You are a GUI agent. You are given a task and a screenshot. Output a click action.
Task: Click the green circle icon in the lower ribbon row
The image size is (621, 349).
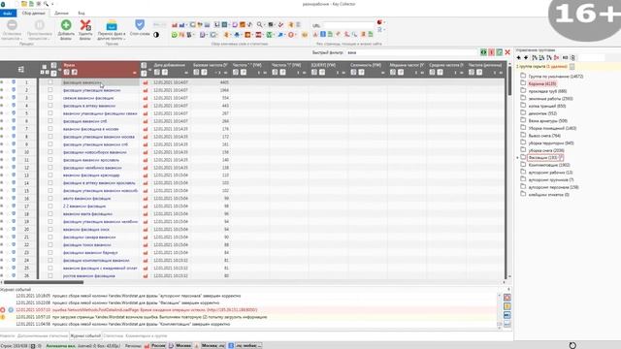click(x=175, y=35)
